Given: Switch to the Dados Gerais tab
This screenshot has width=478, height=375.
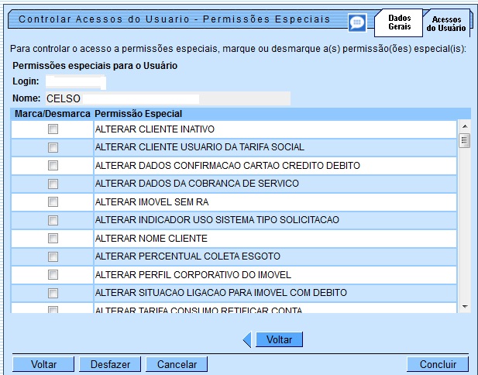Looking at the screenshot, I should (399, 22).
